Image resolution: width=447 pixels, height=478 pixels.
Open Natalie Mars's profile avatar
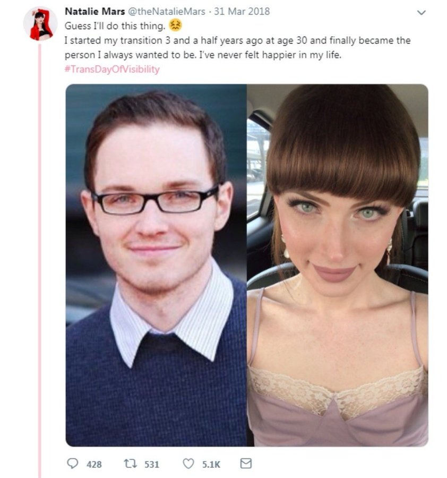40,24
